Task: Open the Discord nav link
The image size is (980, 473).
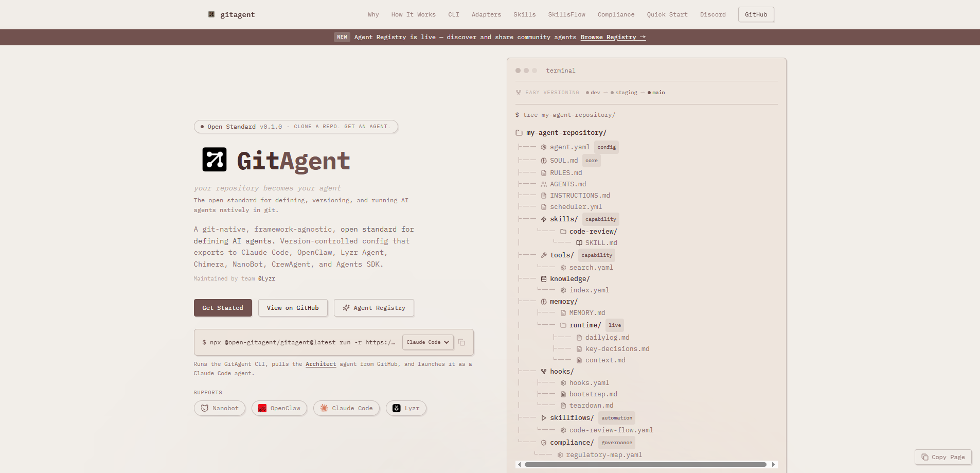Action: coord(712,14)
